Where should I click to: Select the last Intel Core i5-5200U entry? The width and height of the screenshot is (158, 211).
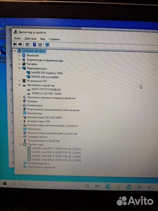(x=56, y=160)
